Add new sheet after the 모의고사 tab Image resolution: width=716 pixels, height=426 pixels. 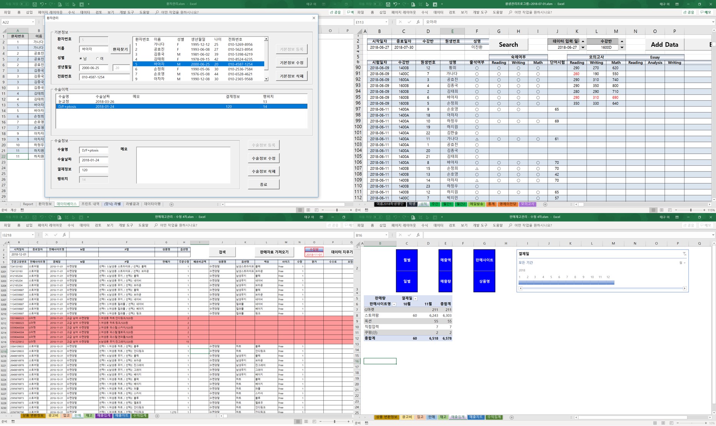(x=545, y=205)
